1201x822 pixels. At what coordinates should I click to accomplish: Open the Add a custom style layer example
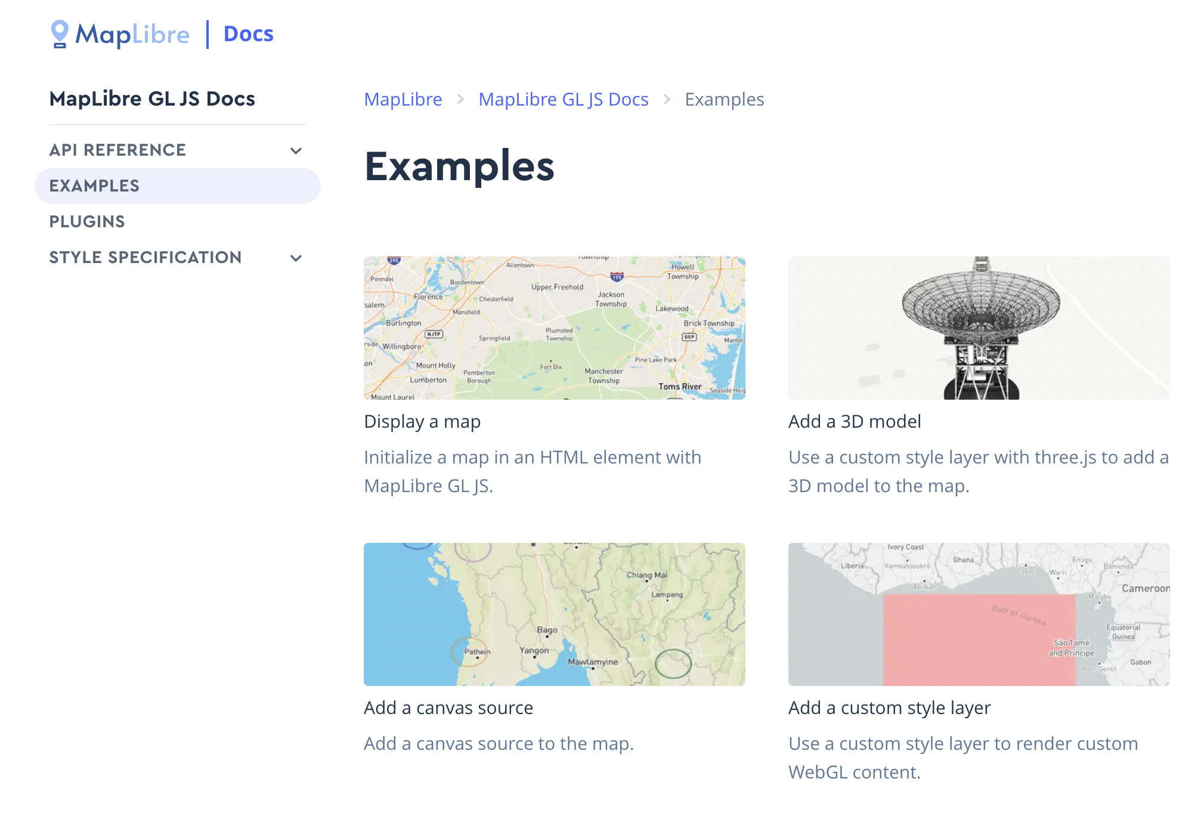click(x=889, y=707)
